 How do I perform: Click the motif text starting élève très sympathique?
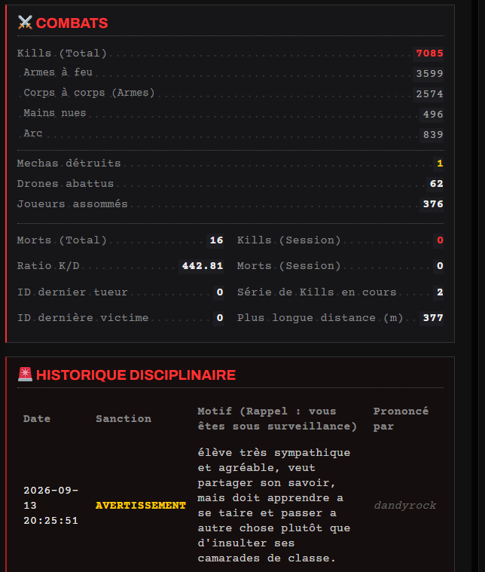click(x=274, y=505)
